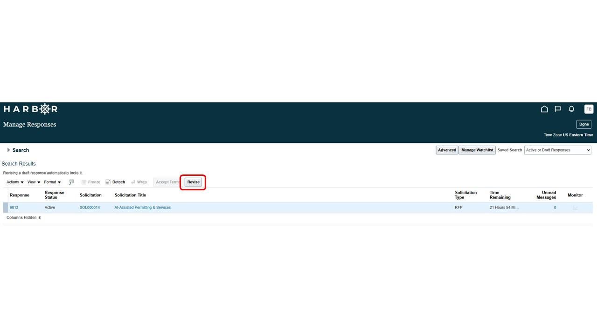Open the View menu
This screenshot has height=335, width=597.
pyautogui.click(x=34, y=182)
